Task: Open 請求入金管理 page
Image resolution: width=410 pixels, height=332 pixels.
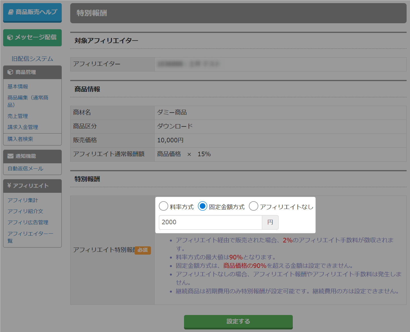Action: (x=23, y=127)
